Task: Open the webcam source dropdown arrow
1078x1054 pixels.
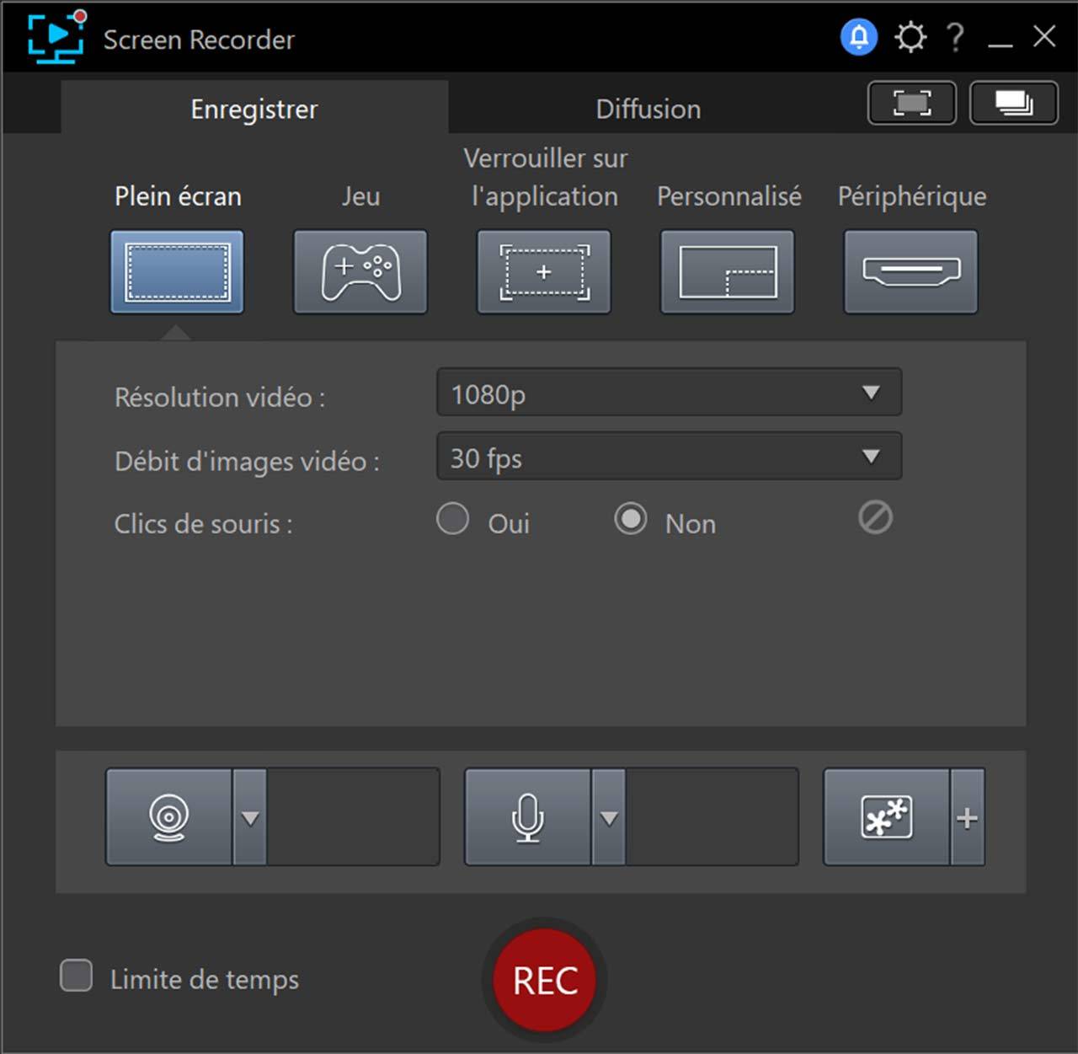Action: [x=250, y=817]
